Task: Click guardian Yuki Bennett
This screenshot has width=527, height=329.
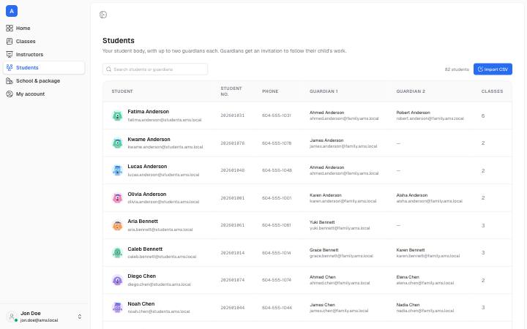Action: click(x=322, y=222)
